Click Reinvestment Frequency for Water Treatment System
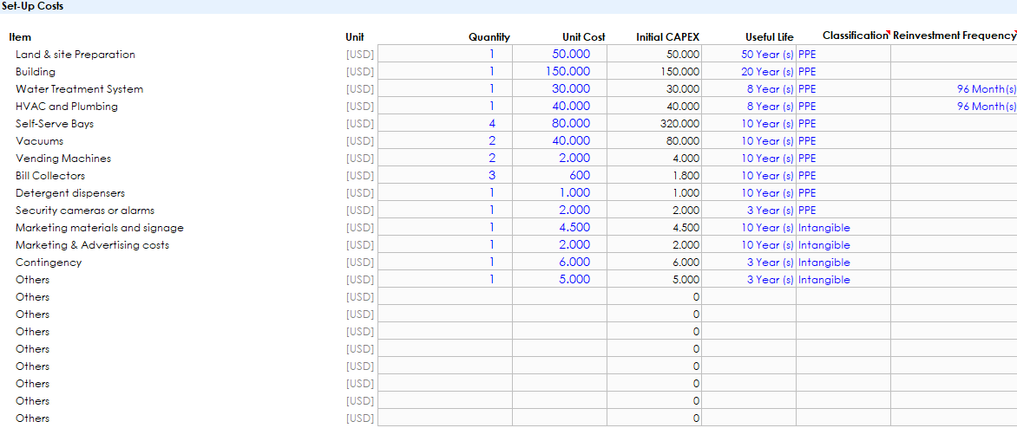The height and width of the screenshot is (428, 1017). 986,89
